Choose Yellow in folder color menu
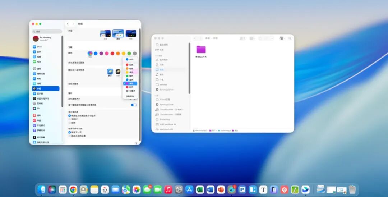 [x=130, y=72]
